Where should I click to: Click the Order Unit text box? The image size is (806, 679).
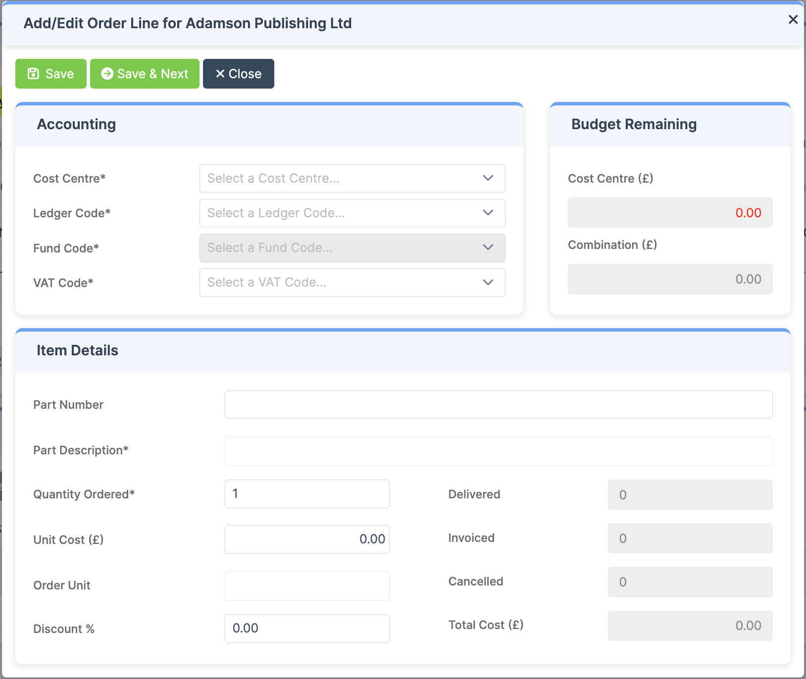pyautogui.click(x=307, y=585)
